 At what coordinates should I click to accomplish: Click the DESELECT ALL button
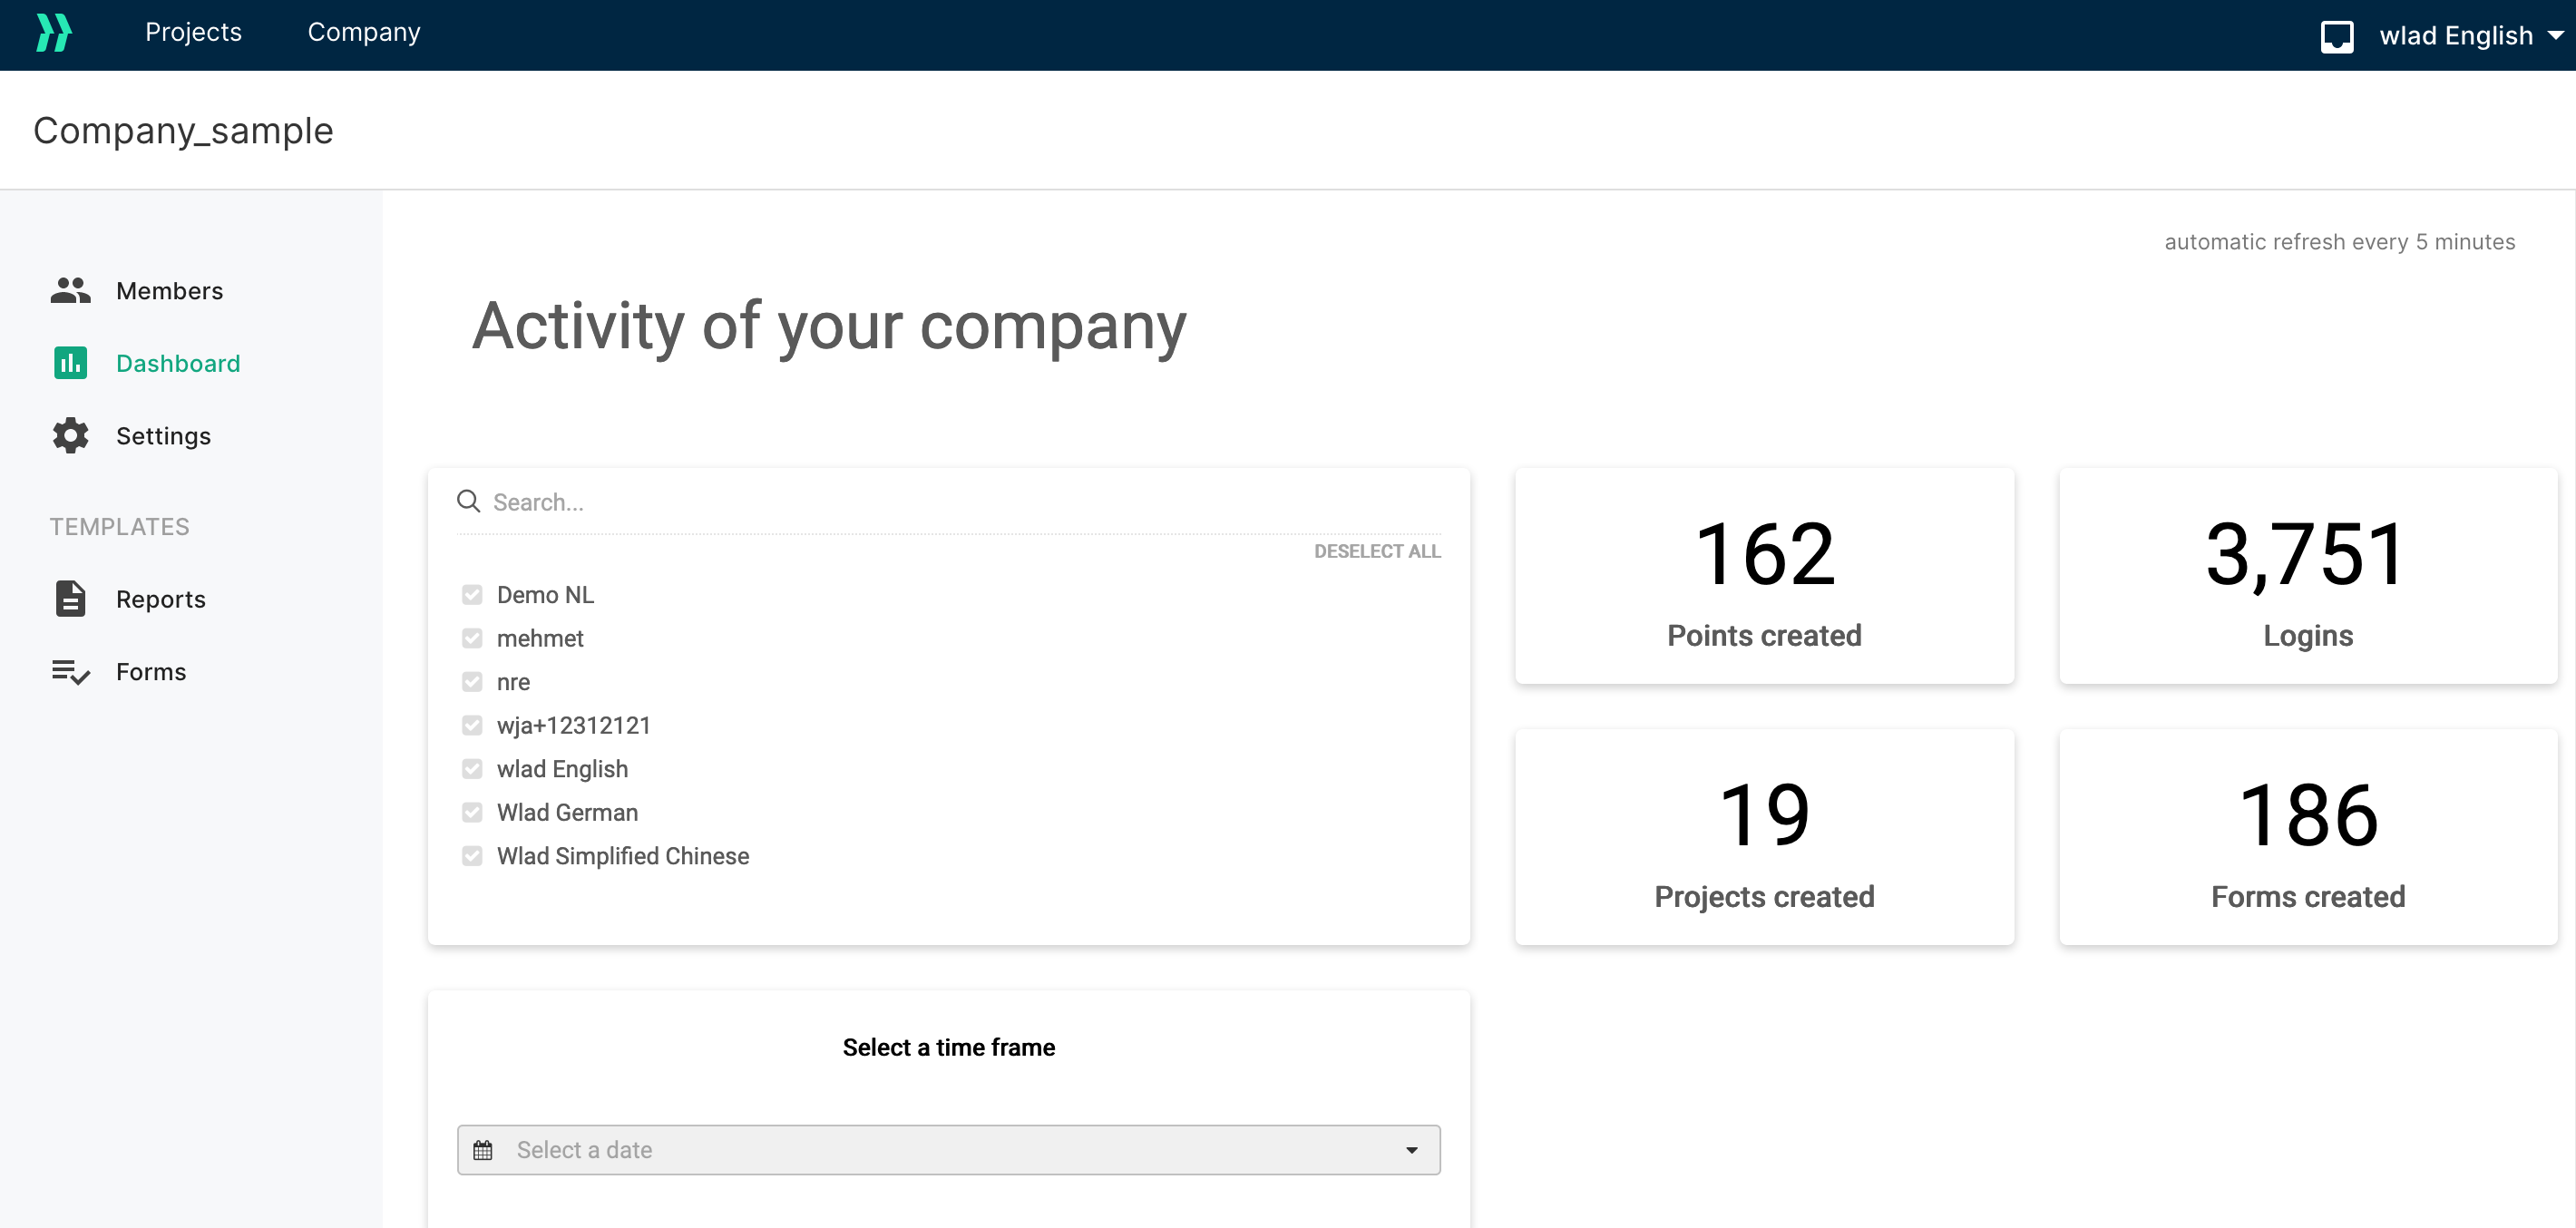1377,551
